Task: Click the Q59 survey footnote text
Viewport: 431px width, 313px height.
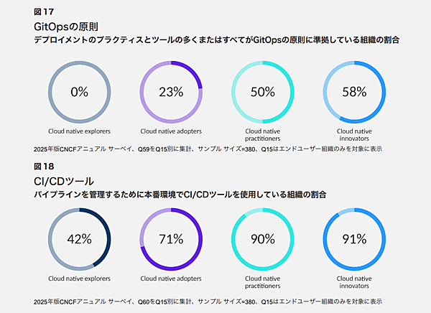Action: (x=208, y=149)
